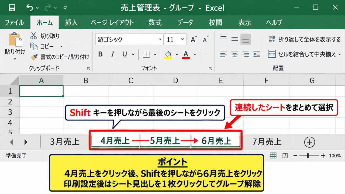
Task: Toggle top vertical alignment
Action: [223, 36]
